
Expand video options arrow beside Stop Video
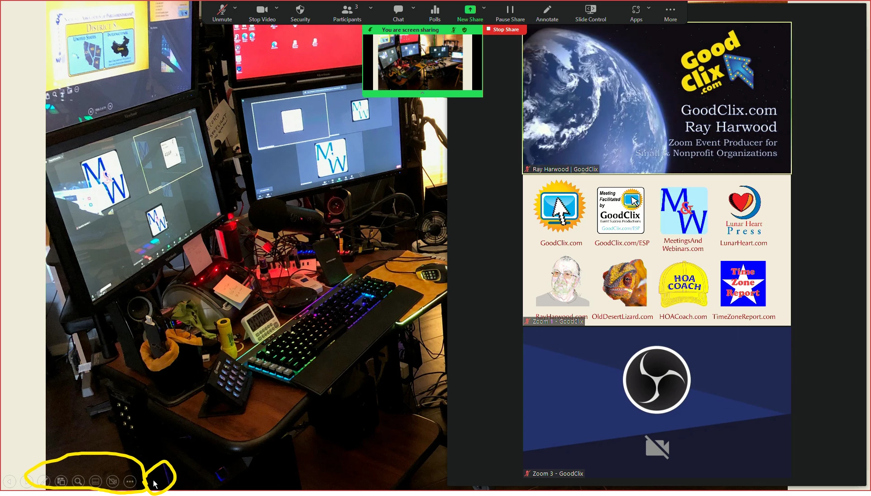[277, 8]
